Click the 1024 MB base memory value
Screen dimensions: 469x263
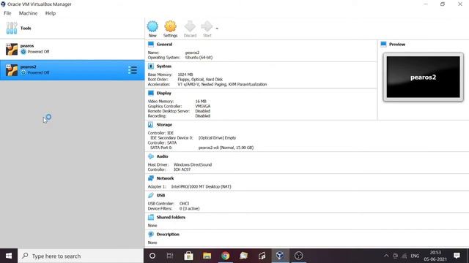pos(185,75)
